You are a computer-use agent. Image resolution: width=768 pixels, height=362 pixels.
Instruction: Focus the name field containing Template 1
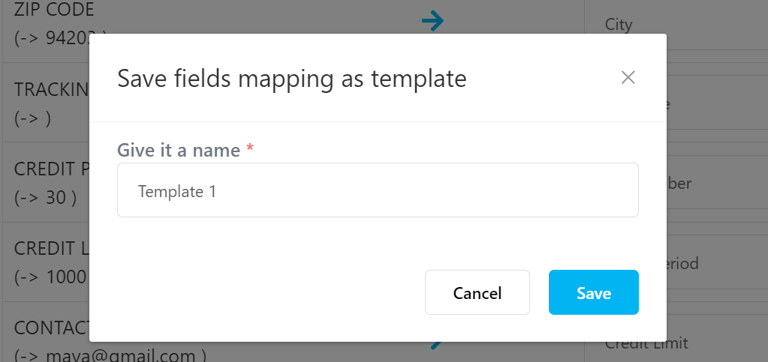click(x=378, y=190)
